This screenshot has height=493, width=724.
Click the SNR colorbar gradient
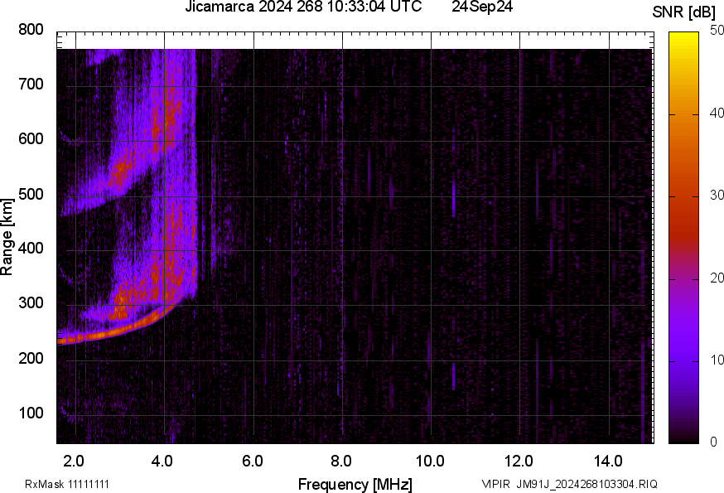(684, 238)
